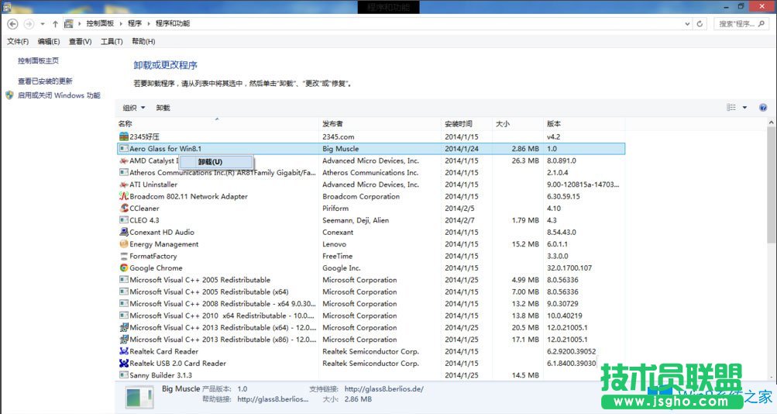Open the 控制面板主页 link

click(38, 60)
